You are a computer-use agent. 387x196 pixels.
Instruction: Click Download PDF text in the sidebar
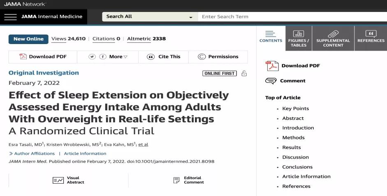[x=301, y=66]
